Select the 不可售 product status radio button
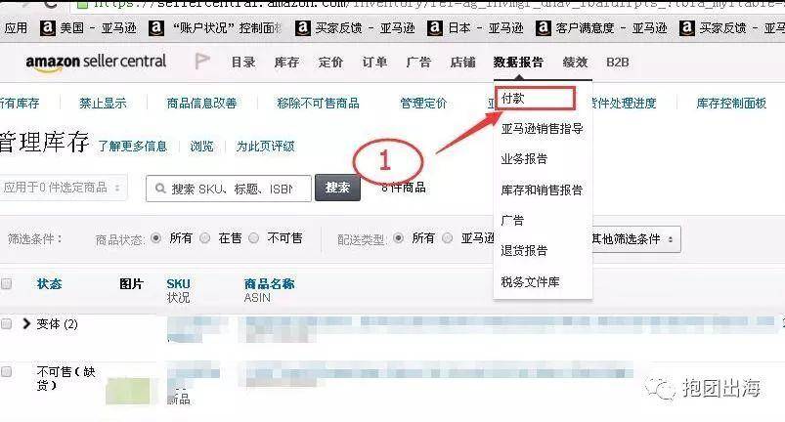 point(254,238)
